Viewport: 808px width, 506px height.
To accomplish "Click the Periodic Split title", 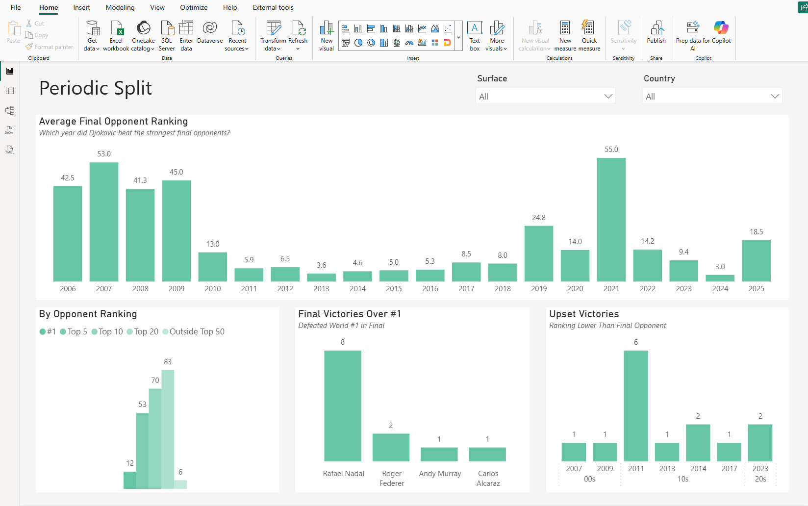I will pos(96,88).
